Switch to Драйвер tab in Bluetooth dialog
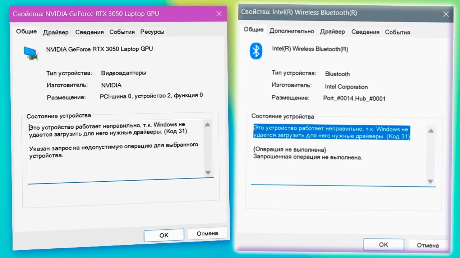The width and height of the screenshot is (460, 258). [333, 32]
